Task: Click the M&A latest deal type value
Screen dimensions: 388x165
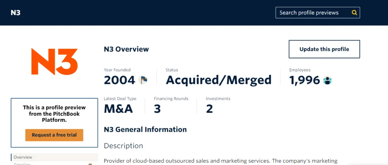Action: tap(118, 109)
